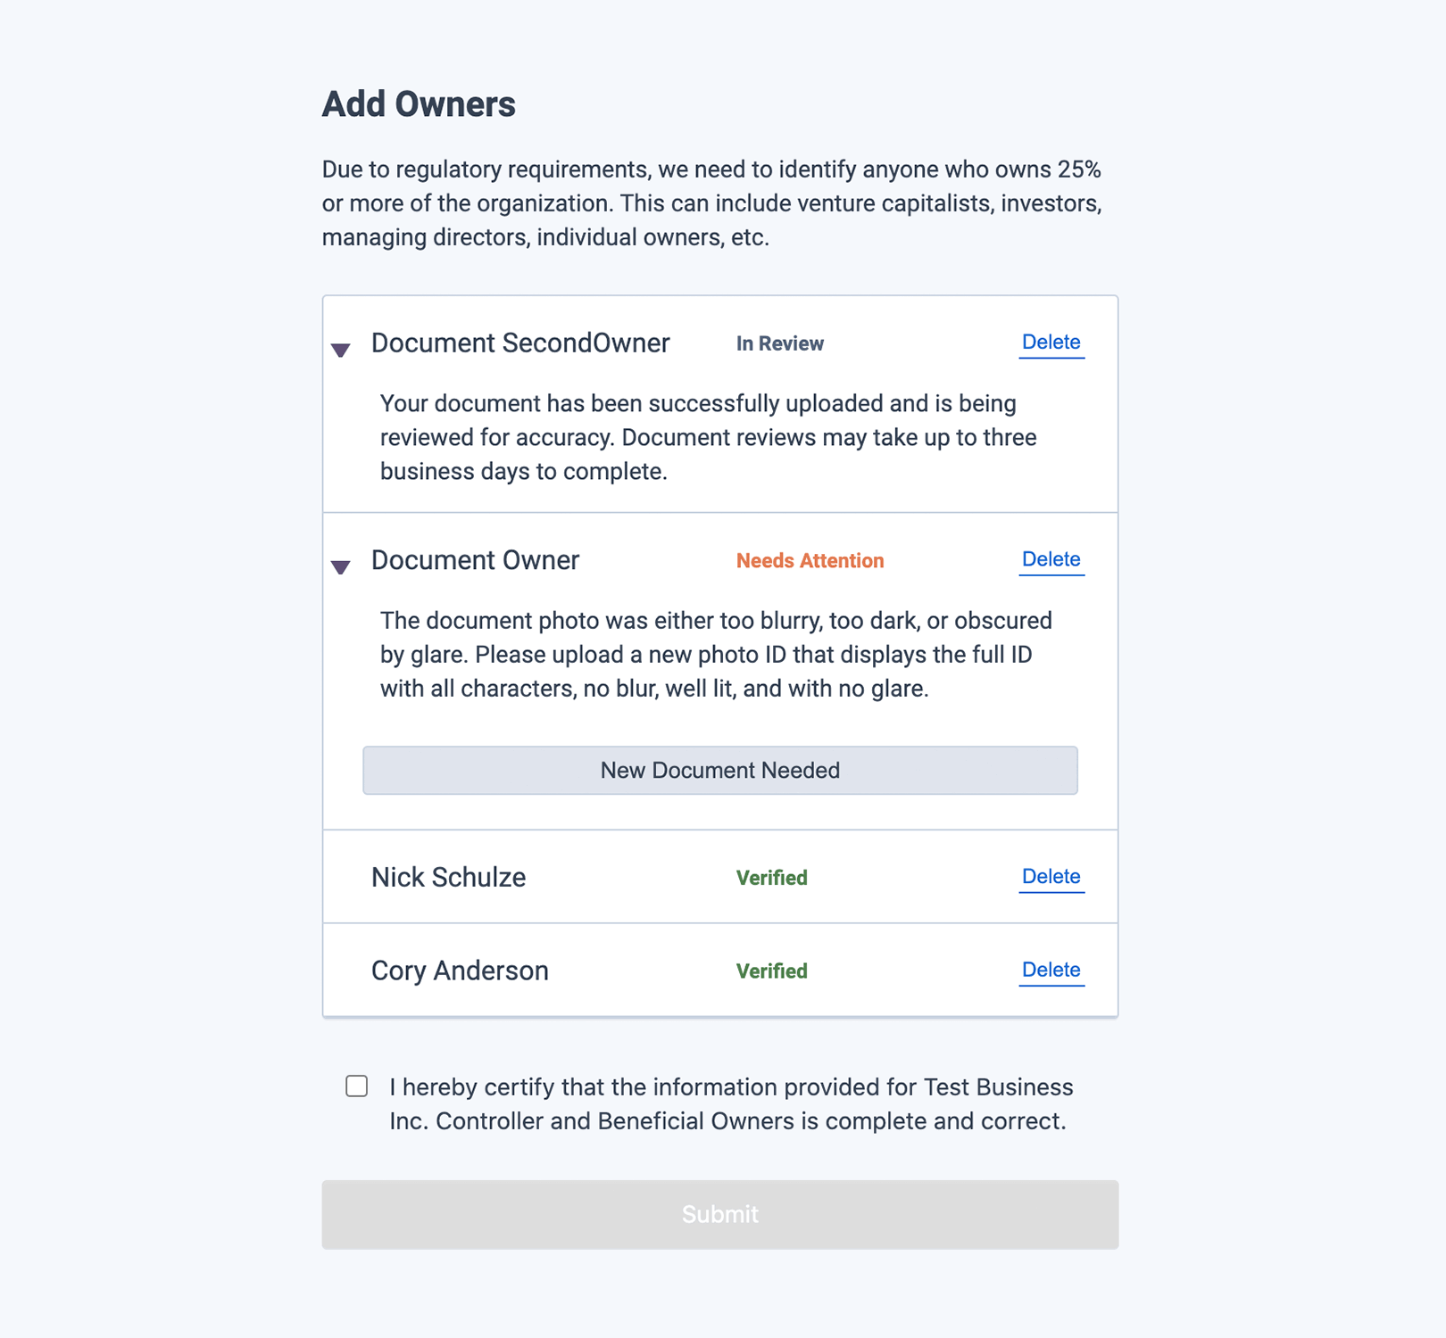Collapse the Document Owner disclosure triangle
The width and height of the screenshot is (1446, 1338).
(340, 566)
